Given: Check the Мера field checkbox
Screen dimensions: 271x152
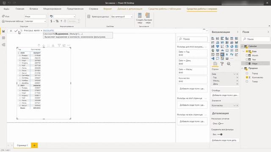Looking at the screenshot, I should (247, 63).
